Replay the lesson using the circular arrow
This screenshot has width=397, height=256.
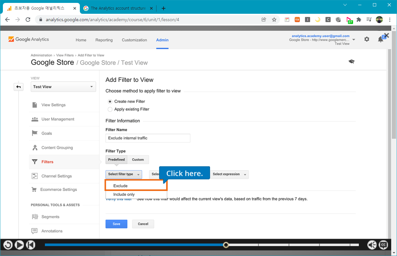[8, 245]
